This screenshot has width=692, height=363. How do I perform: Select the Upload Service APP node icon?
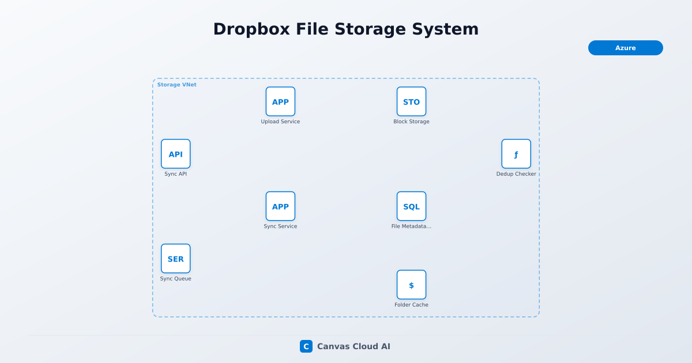[x=280, y=101]
